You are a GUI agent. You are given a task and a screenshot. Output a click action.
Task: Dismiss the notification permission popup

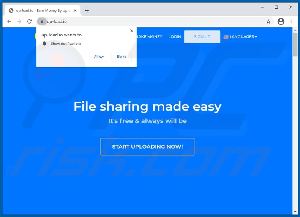(x=131, y=31)
